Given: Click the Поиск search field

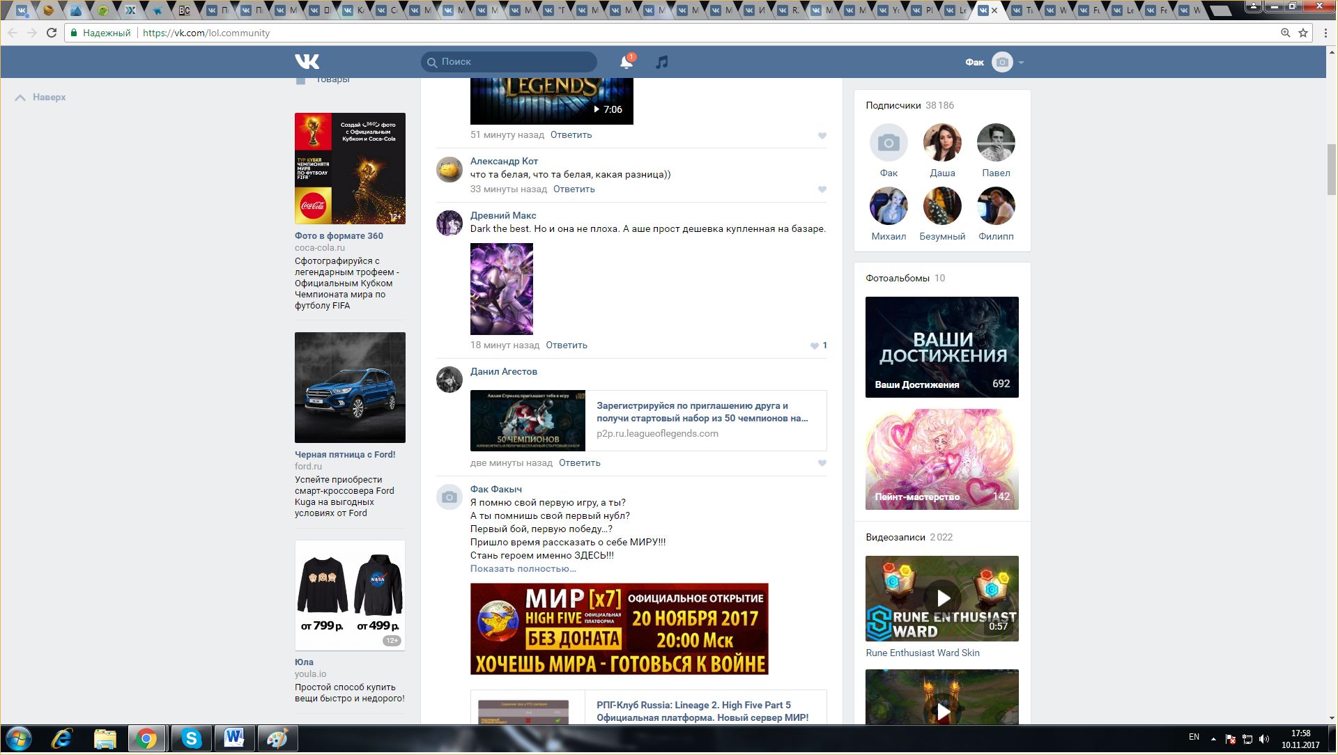Looking at the screenshot, I should [509, 62].
